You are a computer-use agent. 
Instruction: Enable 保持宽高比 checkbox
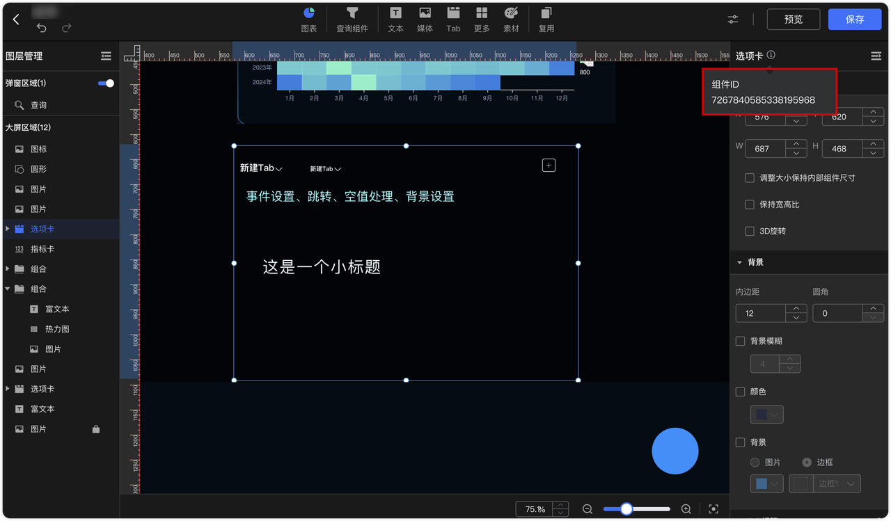pyautogui.click(x=750, y=205)
